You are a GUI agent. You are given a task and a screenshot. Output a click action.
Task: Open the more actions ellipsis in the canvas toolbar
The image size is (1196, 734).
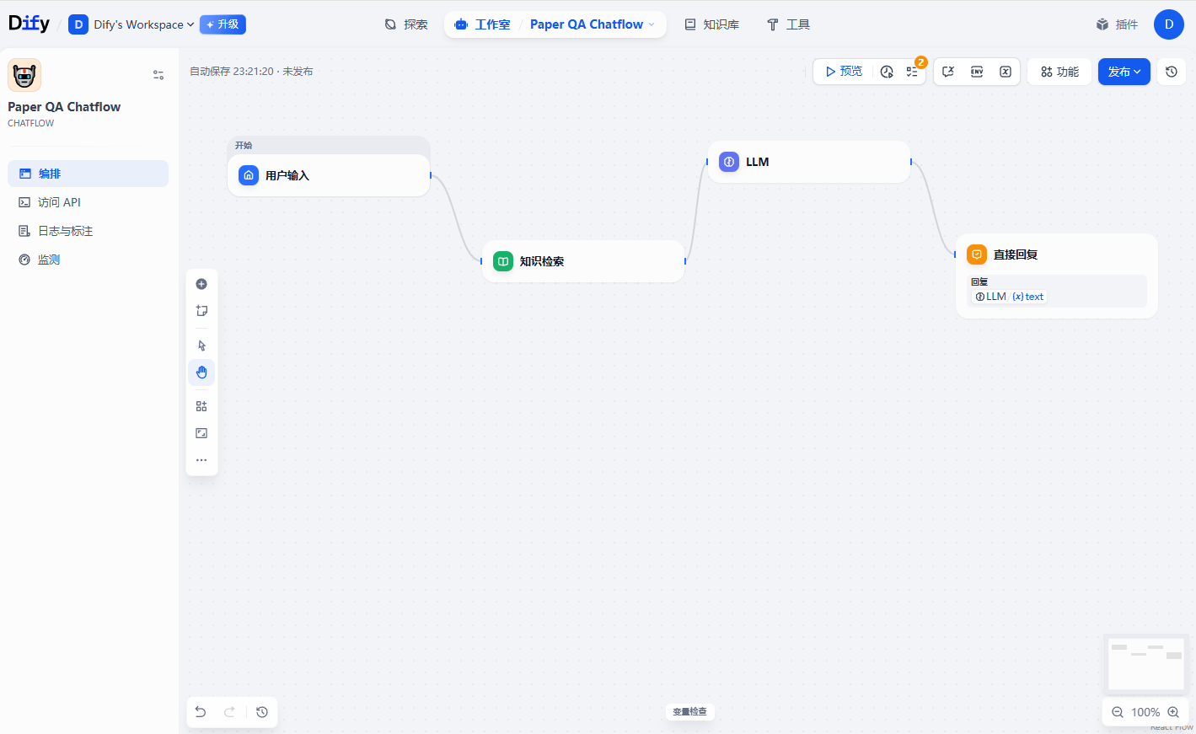[x=201, y=460]
